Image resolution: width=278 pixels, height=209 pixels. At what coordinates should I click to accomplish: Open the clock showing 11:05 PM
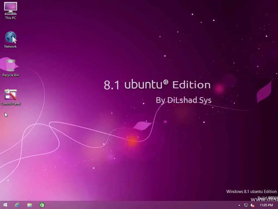coord(266,205)
